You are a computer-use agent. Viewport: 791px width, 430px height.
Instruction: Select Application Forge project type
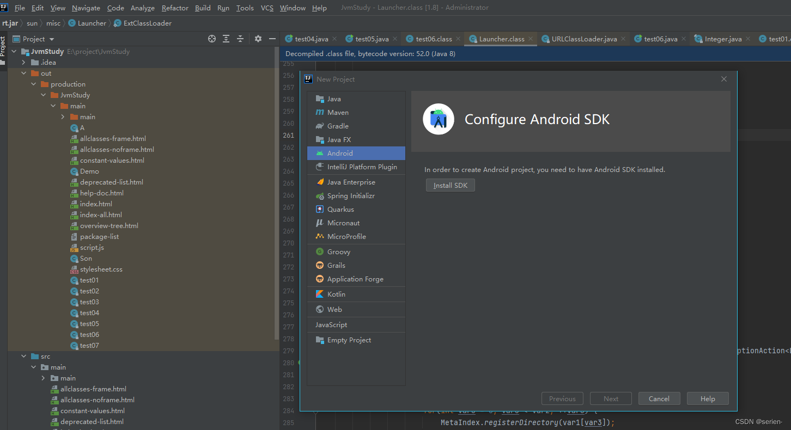pyautogui.click(x=356, y=279)
